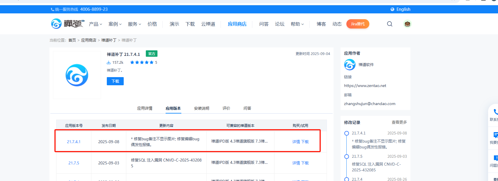
Task: Open version 21.7.4.1 link in table
Action: 74,142
